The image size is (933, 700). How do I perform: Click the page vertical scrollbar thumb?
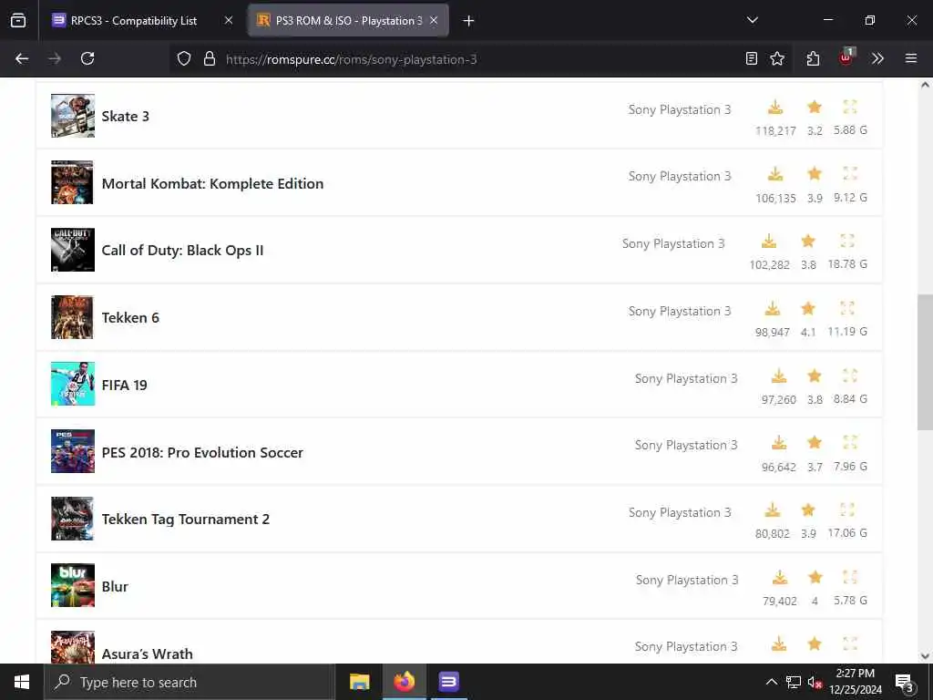[x=925, y=362]
